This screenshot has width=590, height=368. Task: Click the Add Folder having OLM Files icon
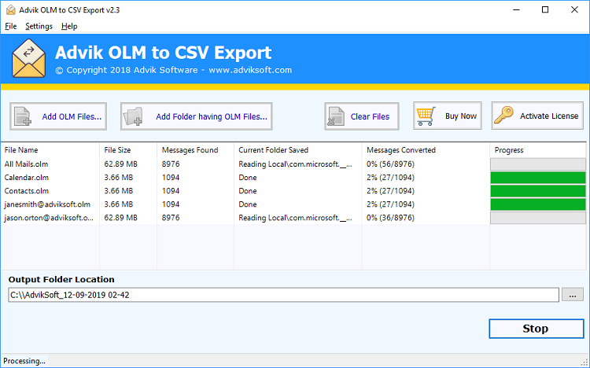tap(133, 116)
